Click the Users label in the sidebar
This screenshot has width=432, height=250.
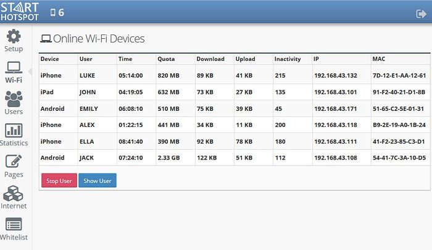14,111
